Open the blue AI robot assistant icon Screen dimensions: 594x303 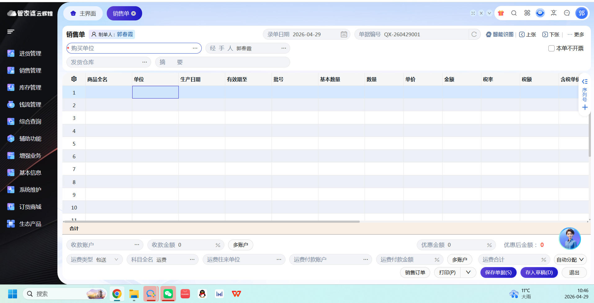click(540, 13)
